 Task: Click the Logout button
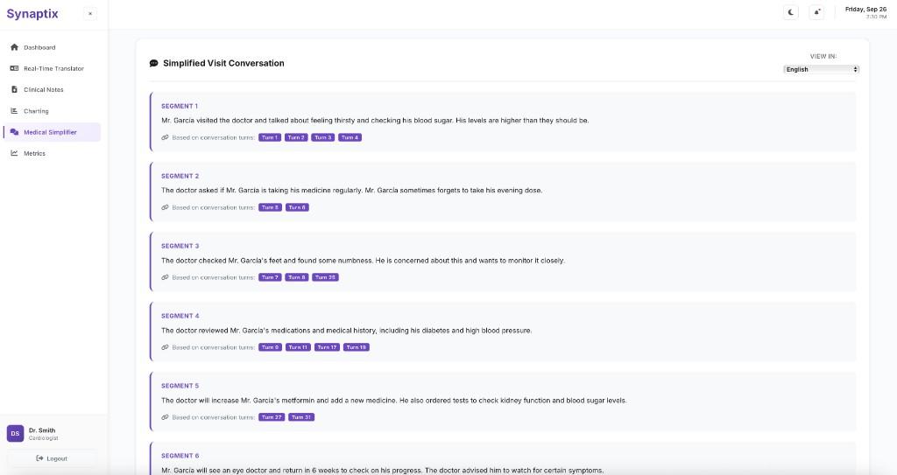coord(52,458)
